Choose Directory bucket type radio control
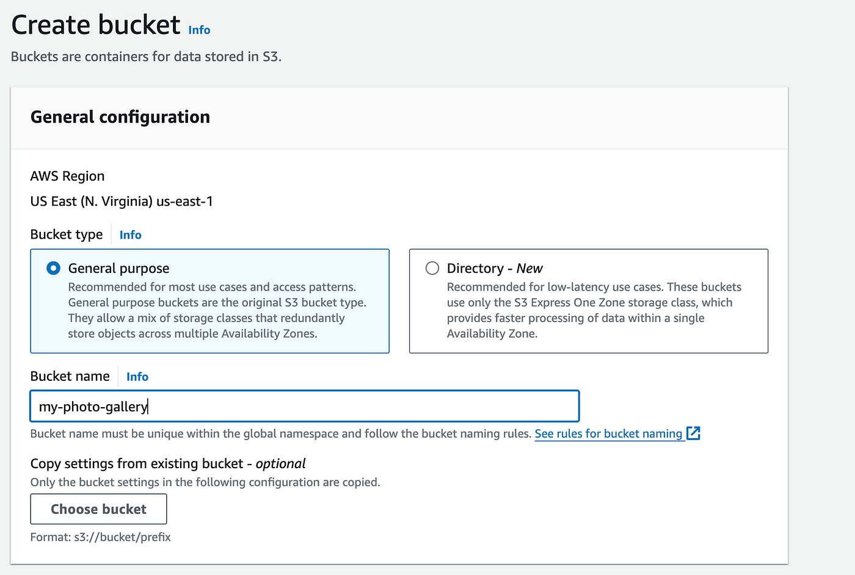 pyautogui.click(x=432, y=268)
